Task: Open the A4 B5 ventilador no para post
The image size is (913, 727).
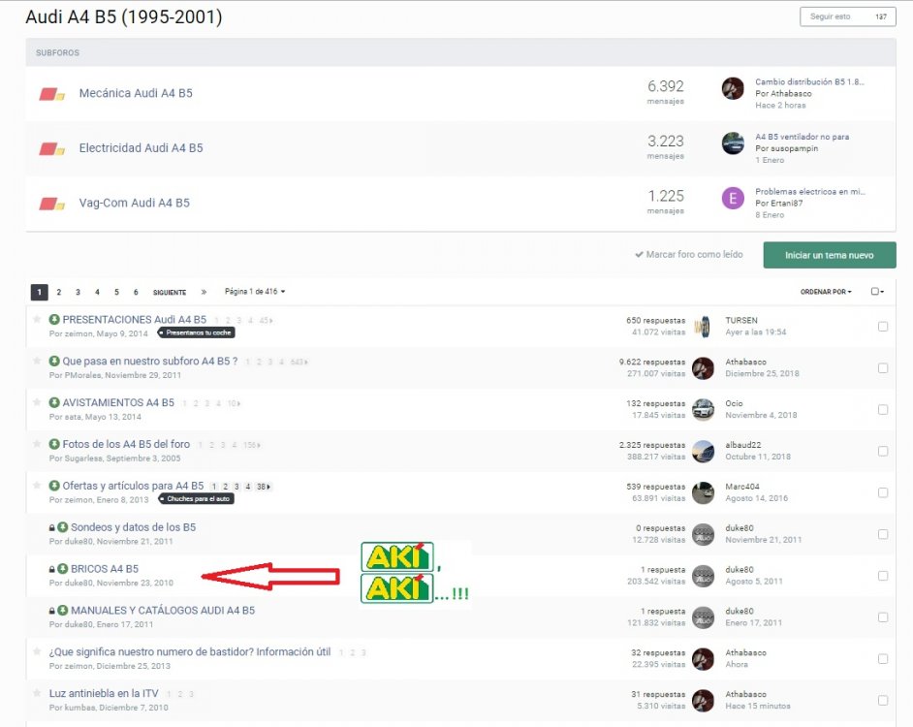Action: point(802,137)
